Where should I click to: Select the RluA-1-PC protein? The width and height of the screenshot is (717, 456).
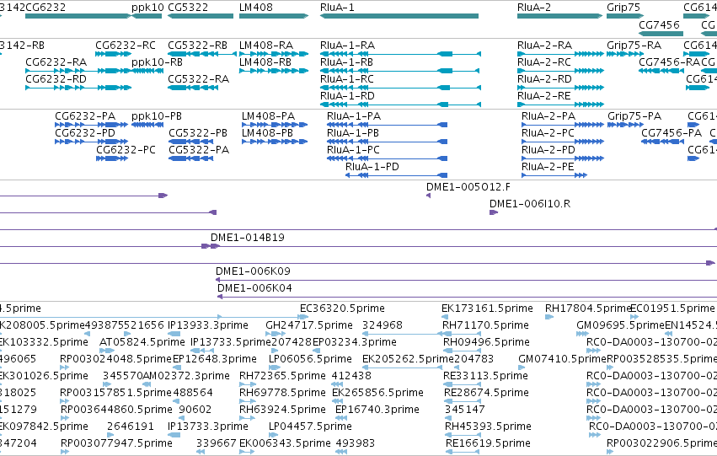388,158
